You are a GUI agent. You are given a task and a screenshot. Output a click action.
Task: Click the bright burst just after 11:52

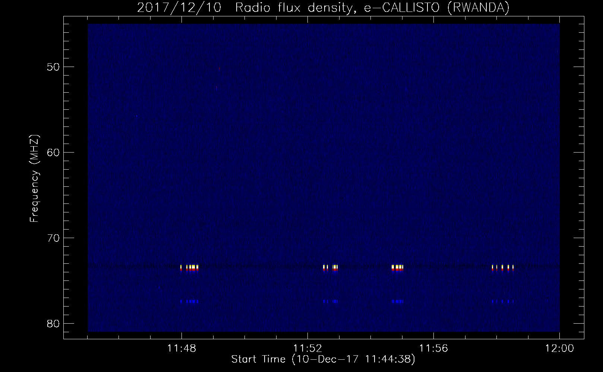pos(331,269)
